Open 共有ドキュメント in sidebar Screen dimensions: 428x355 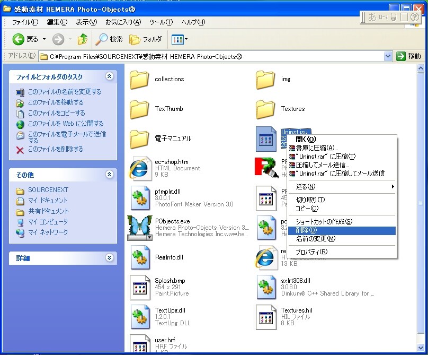coord(48,211)
